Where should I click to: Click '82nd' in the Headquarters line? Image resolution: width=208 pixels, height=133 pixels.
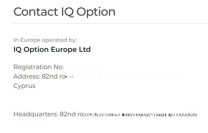pos(68,114)
